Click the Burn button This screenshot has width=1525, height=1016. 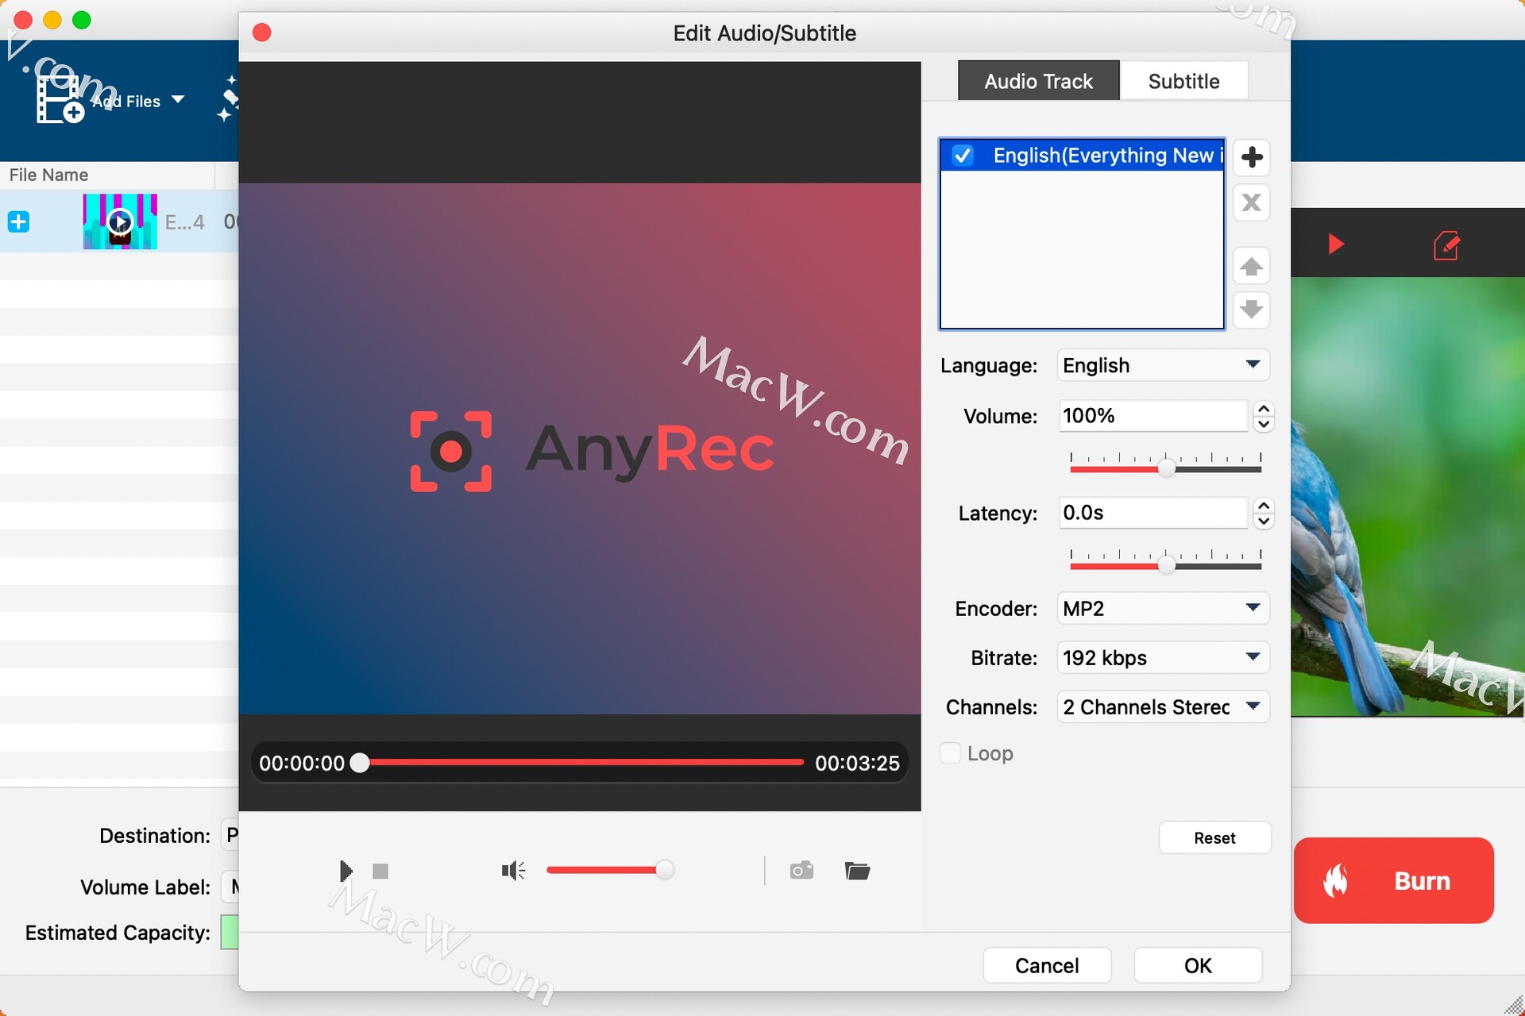click(x=1393, y=880)
